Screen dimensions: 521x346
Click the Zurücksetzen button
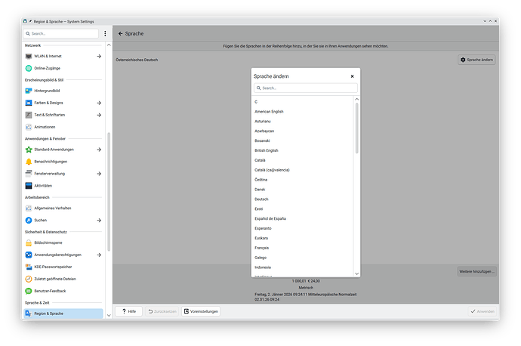tap(162, 311)
